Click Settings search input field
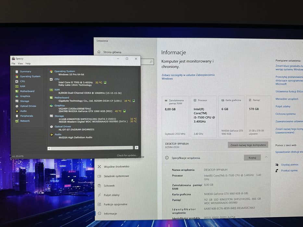 coord(147,62)
